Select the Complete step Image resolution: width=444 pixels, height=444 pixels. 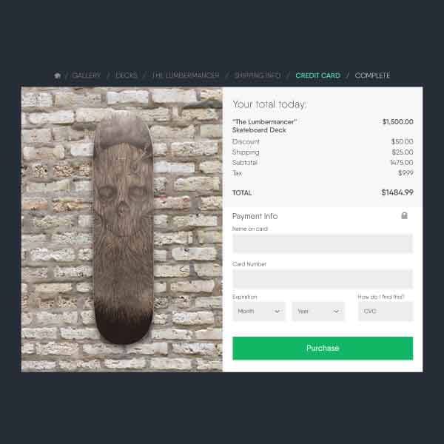372,75
